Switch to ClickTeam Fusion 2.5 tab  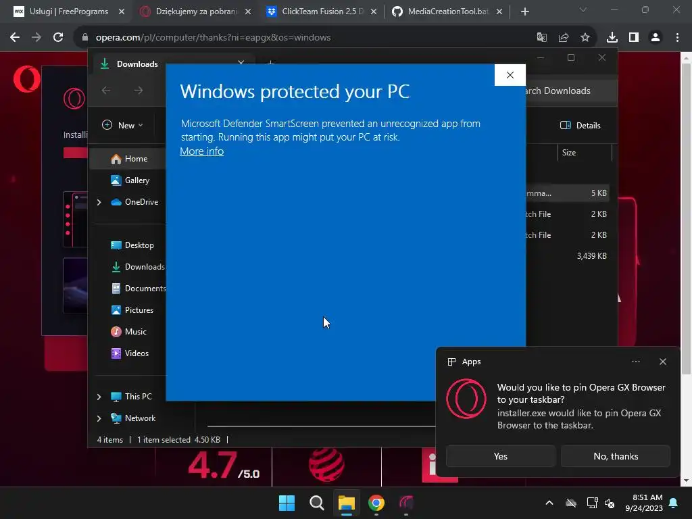pos(322,11)
